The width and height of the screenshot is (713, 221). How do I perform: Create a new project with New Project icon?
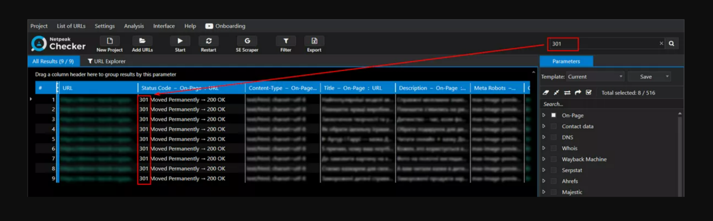[109, 41]
